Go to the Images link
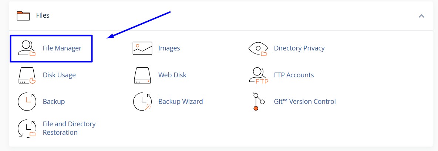This screenshot has height=151, width=438. coord(169,48)
